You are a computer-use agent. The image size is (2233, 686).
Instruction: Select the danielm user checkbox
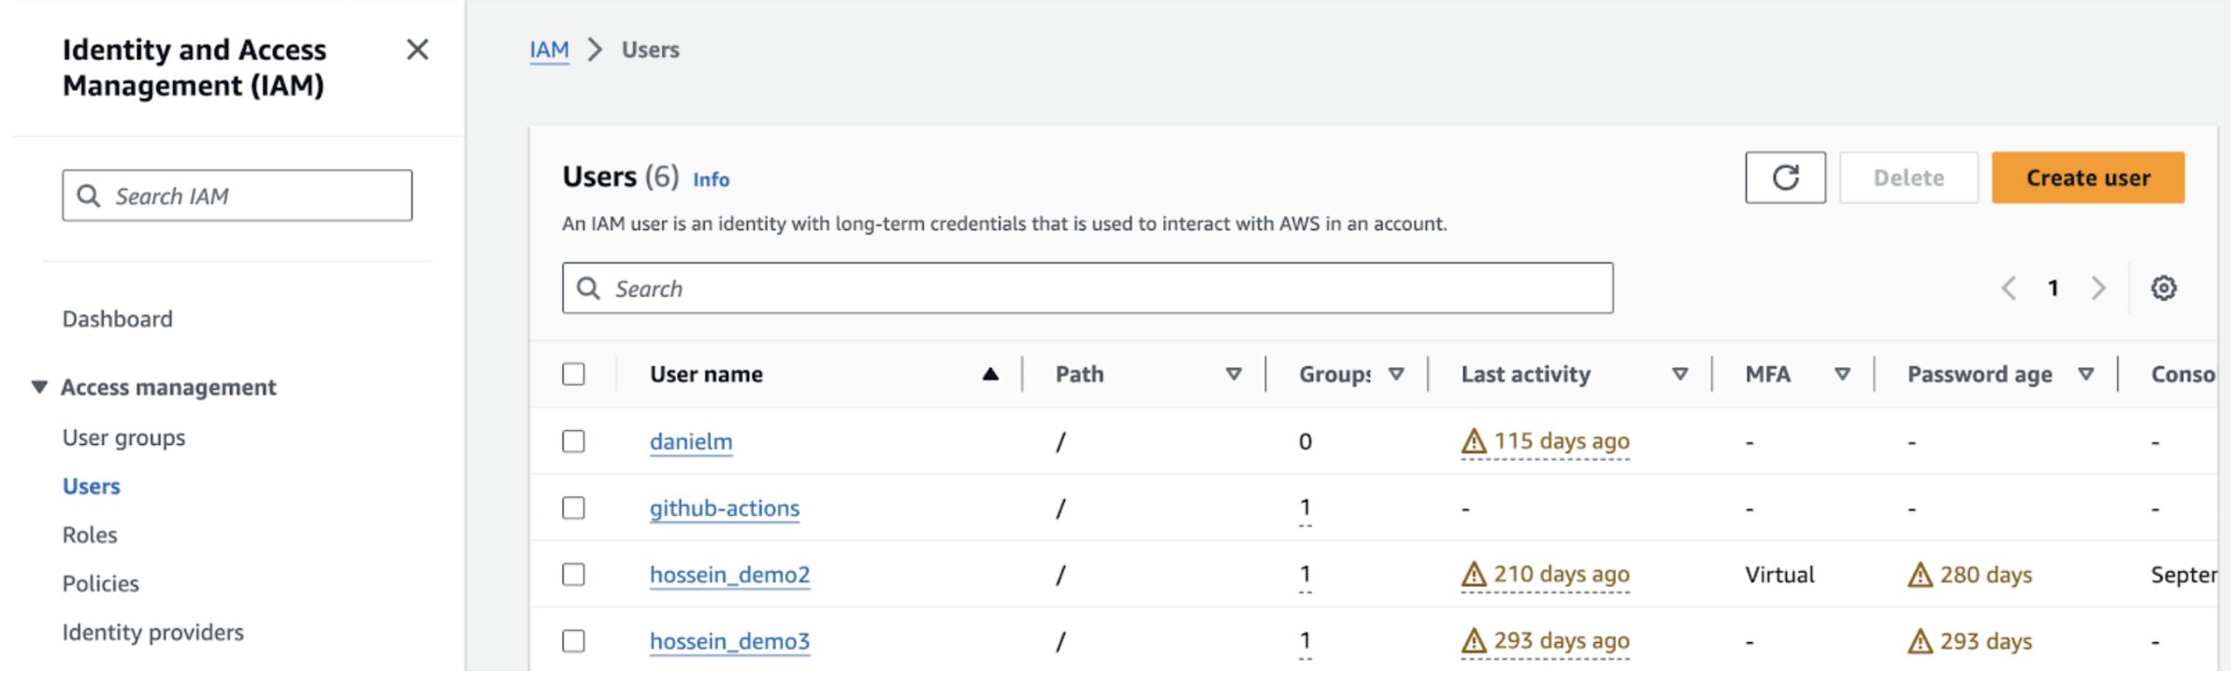pos(573,441)
